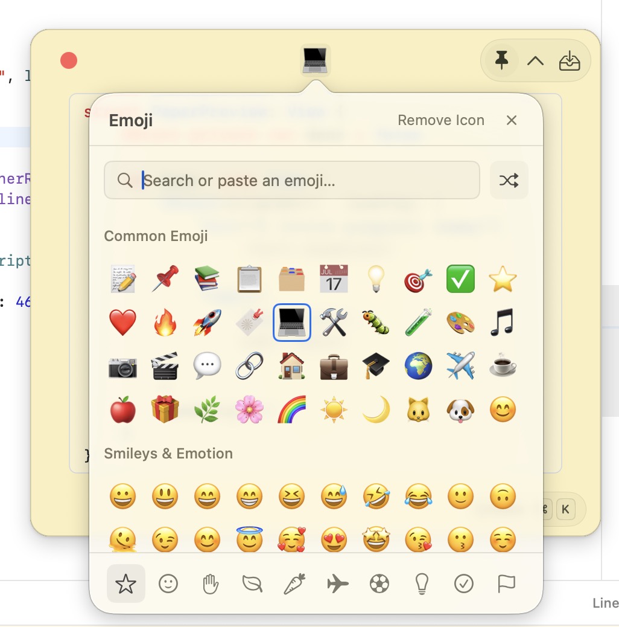Screen dimensions: 619x627
Task: Switch to the travel airplane category tab
Action: point(337,584)
